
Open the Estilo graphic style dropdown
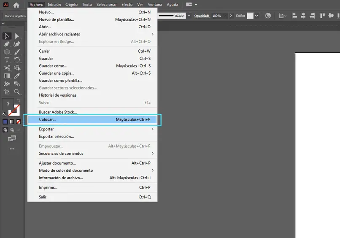(x=256, y=16)
